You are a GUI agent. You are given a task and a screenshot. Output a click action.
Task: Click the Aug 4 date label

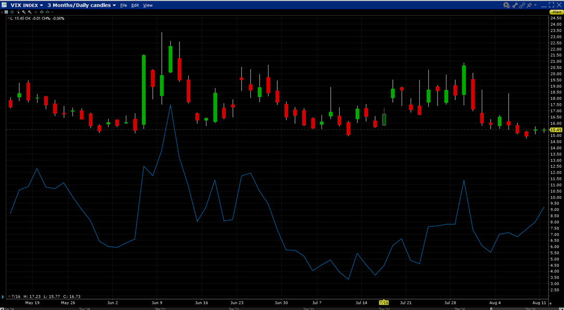tap(495, 303)
